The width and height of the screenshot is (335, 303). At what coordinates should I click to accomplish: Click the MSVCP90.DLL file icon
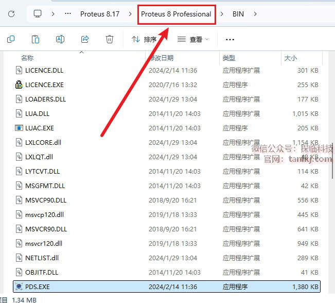19,200
